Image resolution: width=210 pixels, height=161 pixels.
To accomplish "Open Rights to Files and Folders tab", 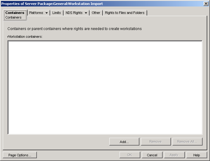I will tap(125, 13).
